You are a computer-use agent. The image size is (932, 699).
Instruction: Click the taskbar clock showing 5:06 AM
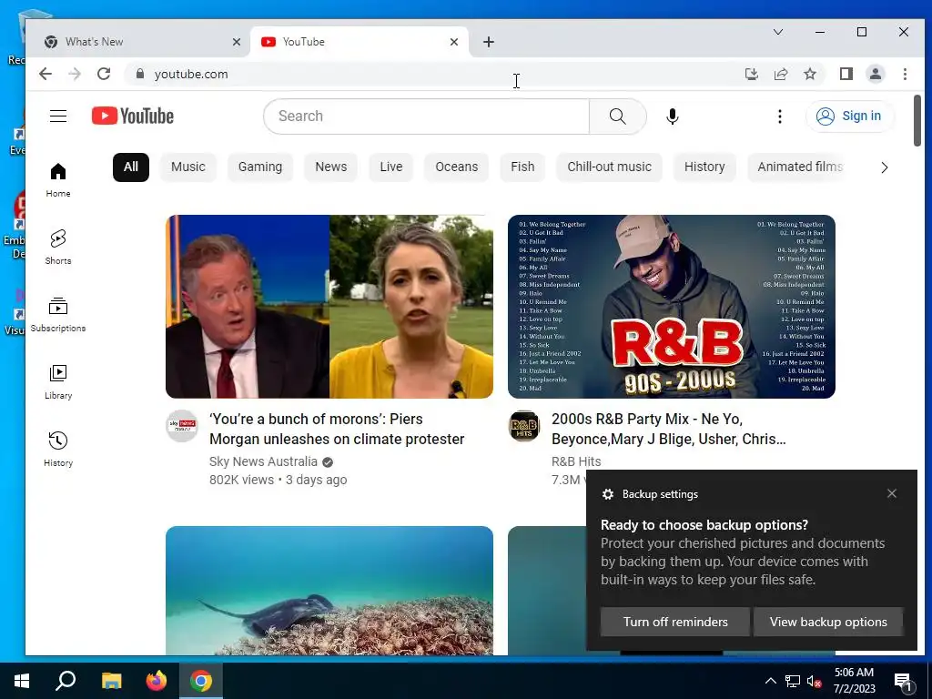[x=854, y=681]
